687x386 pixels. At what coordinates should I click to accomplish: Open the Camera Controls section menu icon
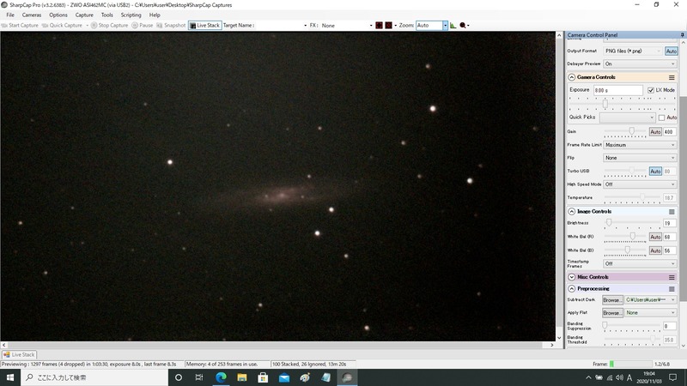click(672, 77)
